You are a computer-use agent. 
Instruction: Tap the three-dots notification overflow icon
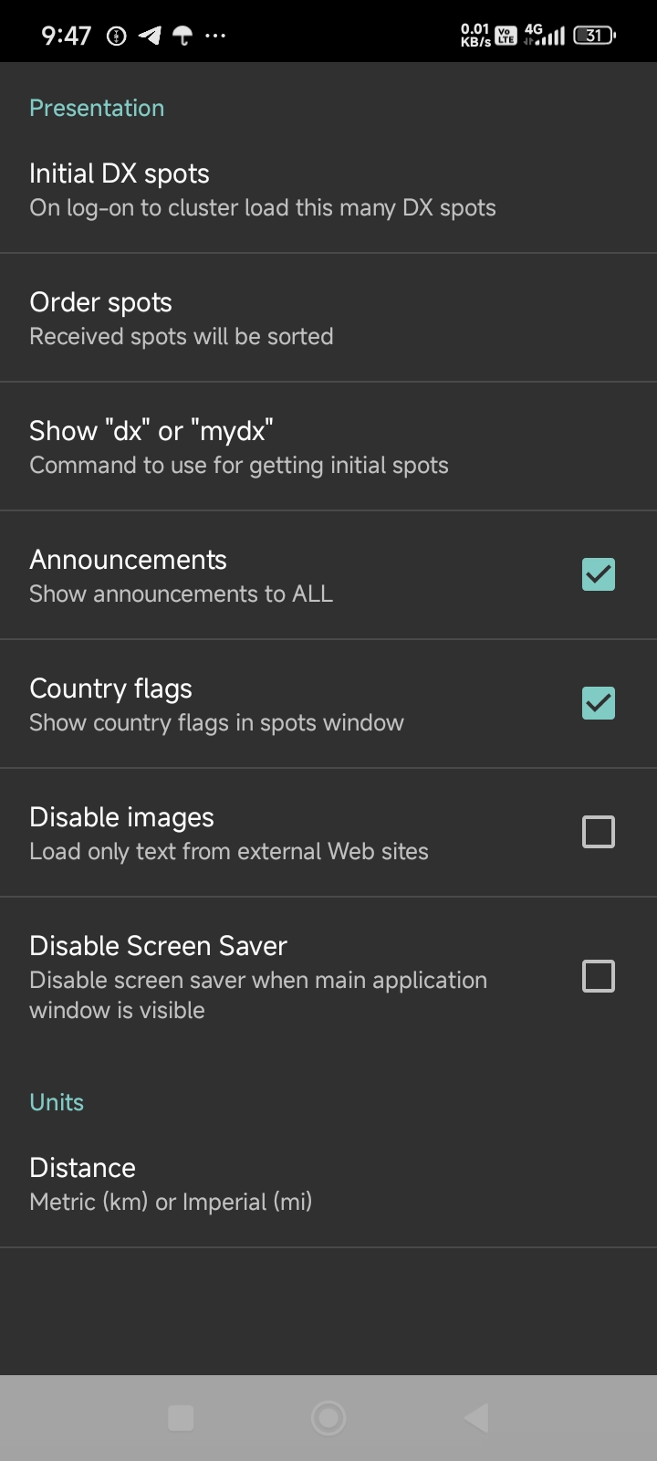(215, 36)
